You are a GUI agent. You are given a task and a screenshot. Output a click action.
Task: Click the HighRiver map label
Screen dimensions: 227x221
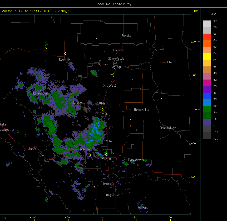(x=113, y=195)
